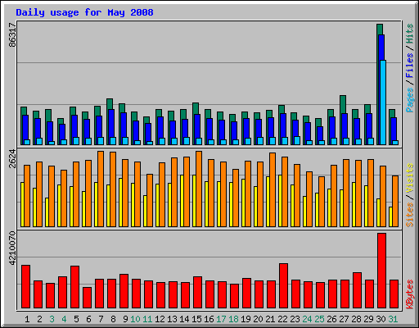Click the cyan pages bar for day 30

click(x=383, y=102)
